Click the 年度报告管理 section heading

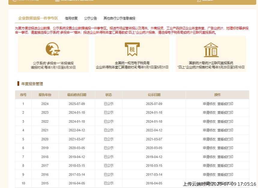pos(32,84)
